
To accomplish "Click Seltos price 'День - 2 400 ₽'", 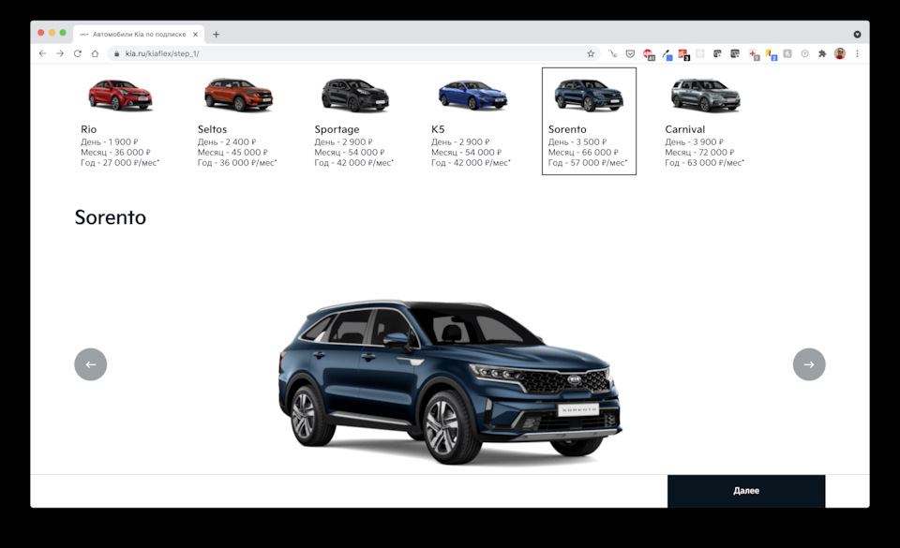I will (227, 142).
